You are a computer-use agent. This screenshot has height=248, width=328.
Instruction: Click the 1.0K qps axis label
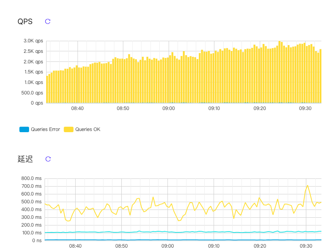point(34,82)
